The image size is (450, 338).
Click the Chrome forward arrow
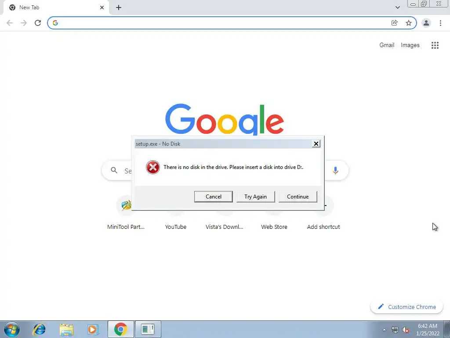point(24,23)
